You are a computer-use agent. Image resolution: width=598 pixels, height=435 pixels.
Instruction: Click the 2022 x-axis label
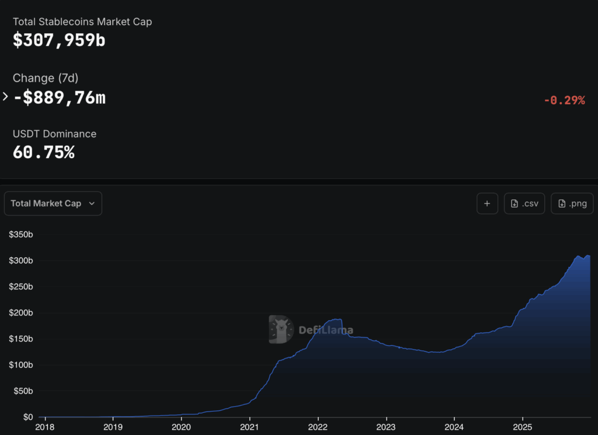point(318,427)
